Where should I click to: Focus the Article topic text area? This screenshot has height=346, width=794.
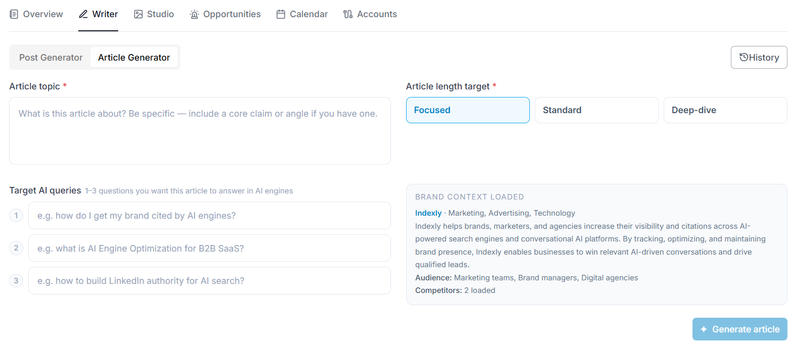point(200,131)
